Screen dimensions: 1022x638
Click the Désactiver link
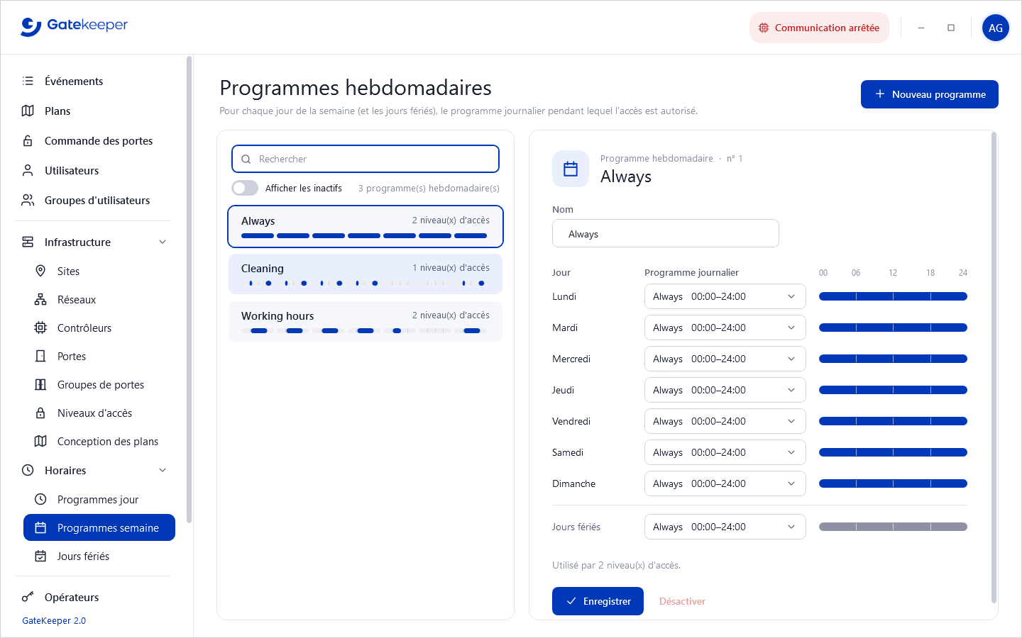[682, 601]
